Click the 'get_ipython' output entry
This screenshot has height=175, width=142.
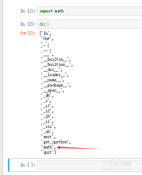pos(55,142)
